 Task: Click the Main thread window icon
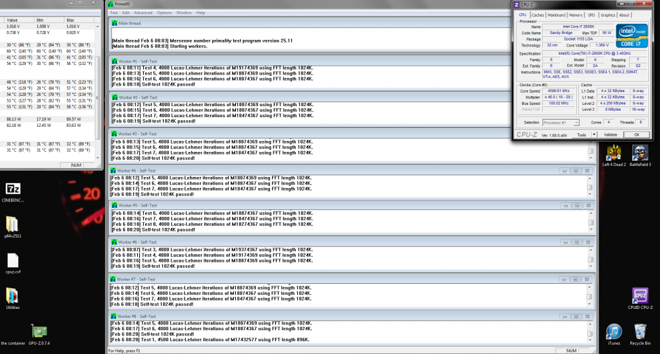click(115, 23)
